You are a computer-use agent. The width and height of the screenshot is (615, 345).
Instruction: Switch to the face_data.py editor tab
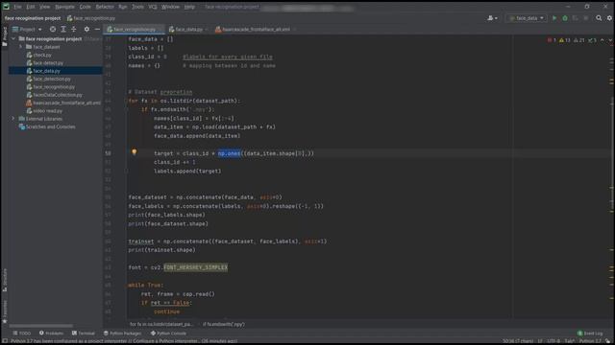coord(188,30)
